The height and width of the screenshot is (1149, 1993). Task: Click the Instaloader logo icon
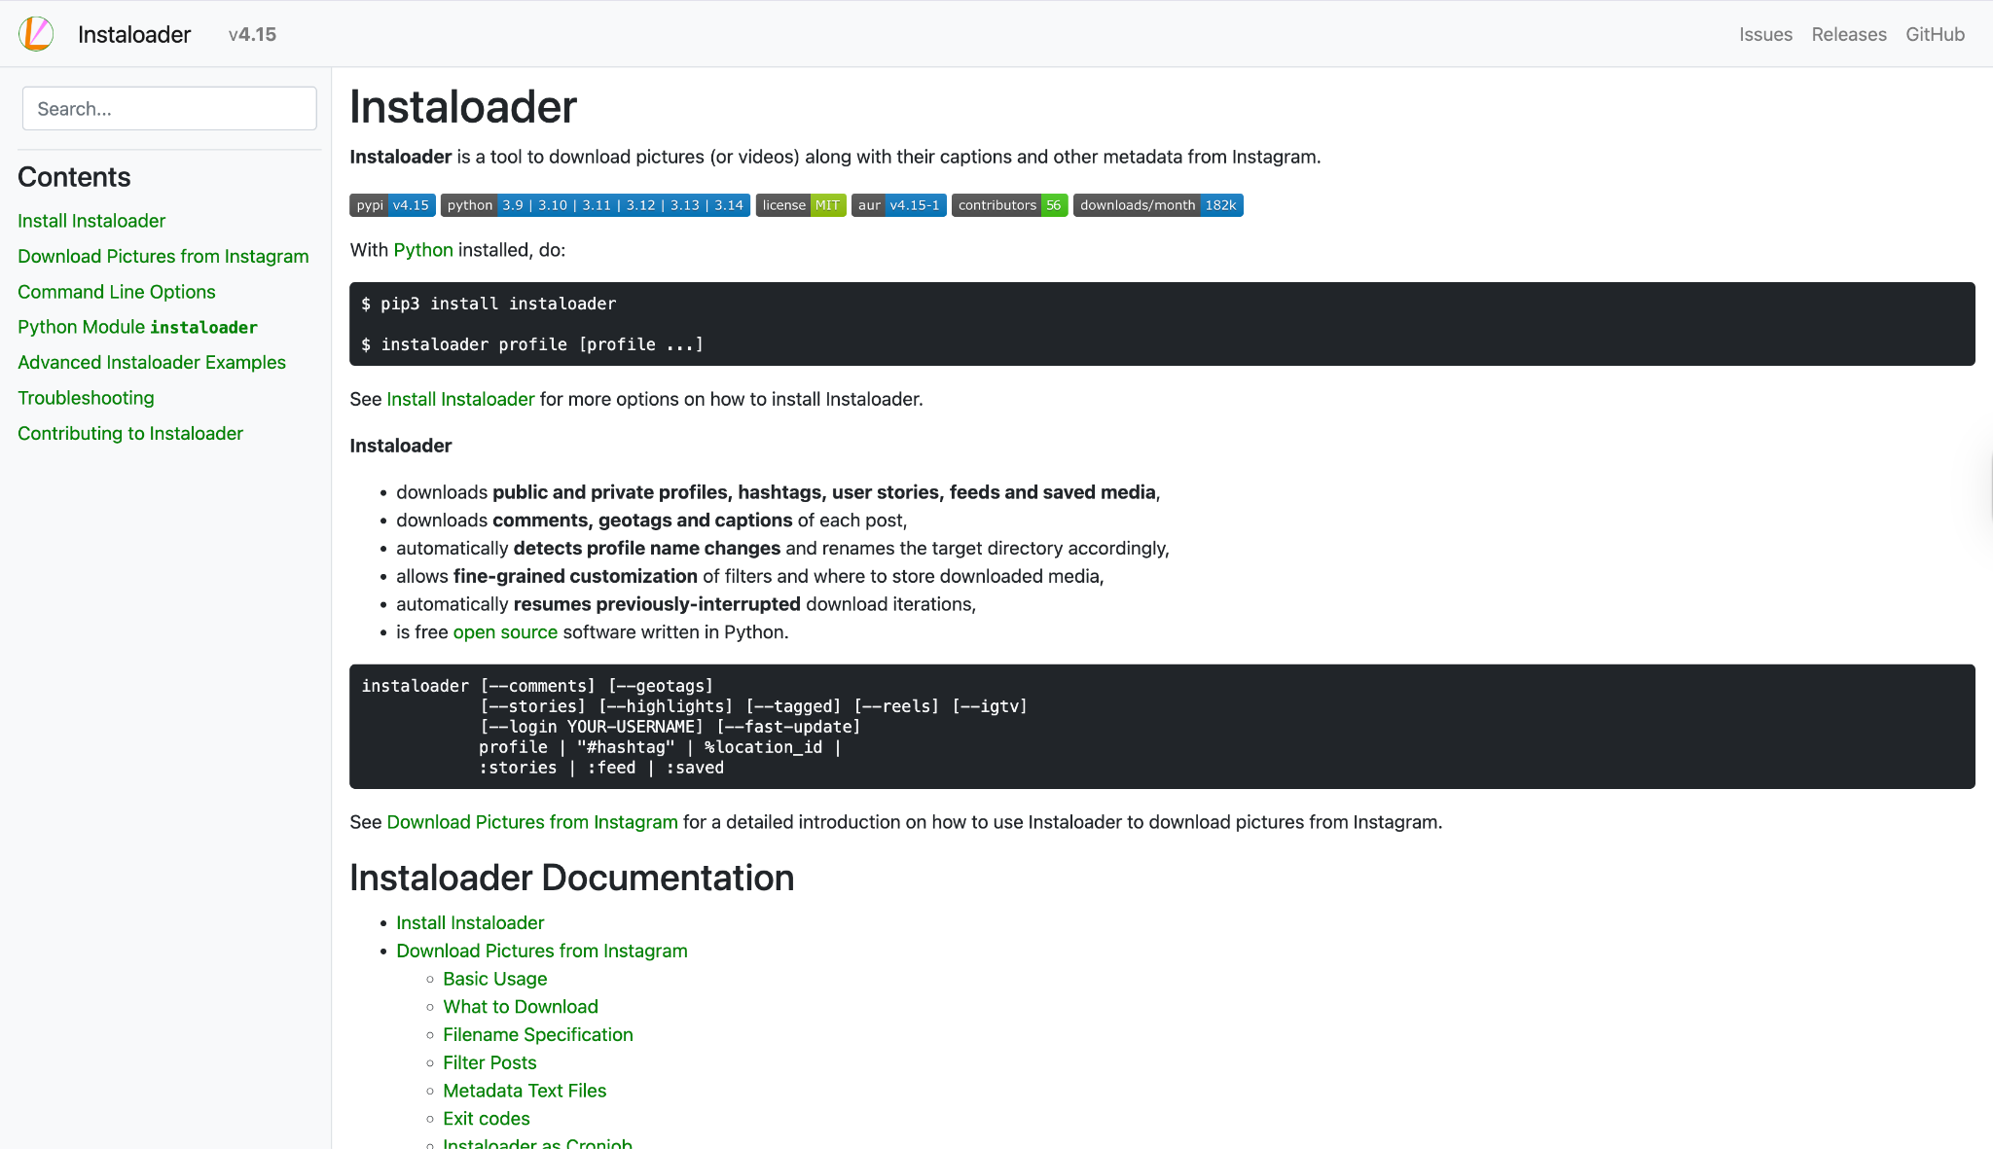click(36, 33)
